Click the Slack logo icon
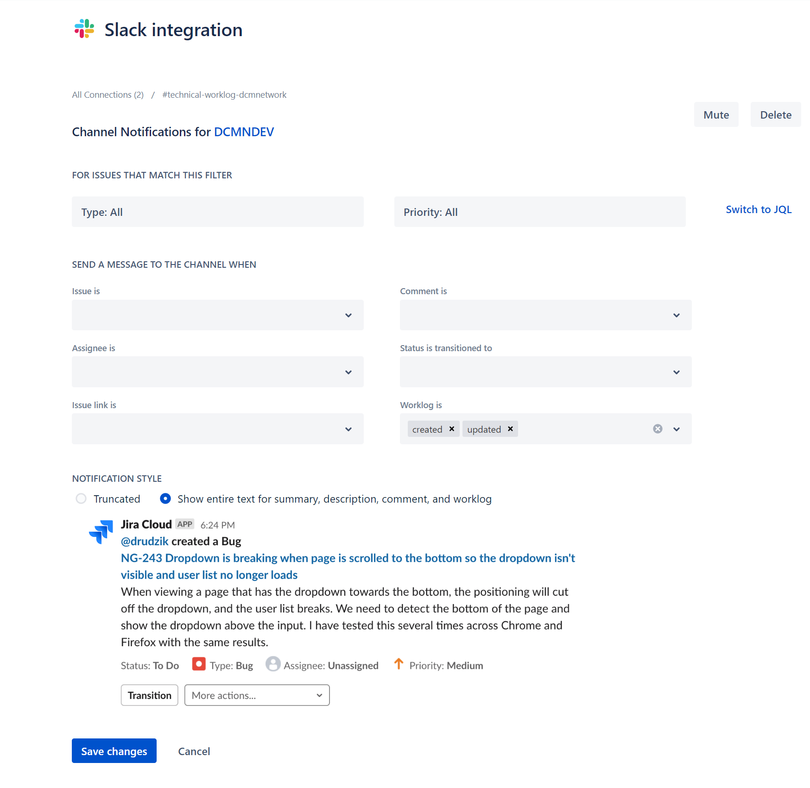The height and width of the screenshot is (788, 810). click(84, 29)
